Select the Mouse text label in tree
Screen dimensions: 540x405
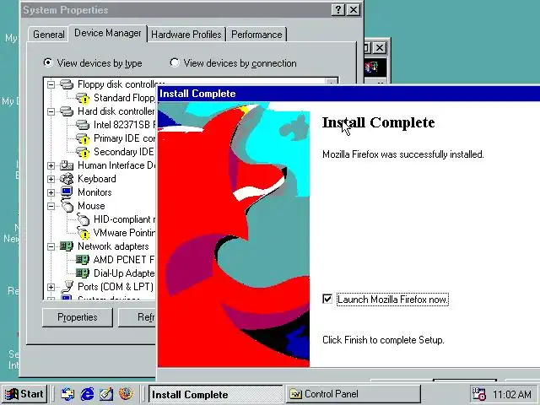(91, 206)
